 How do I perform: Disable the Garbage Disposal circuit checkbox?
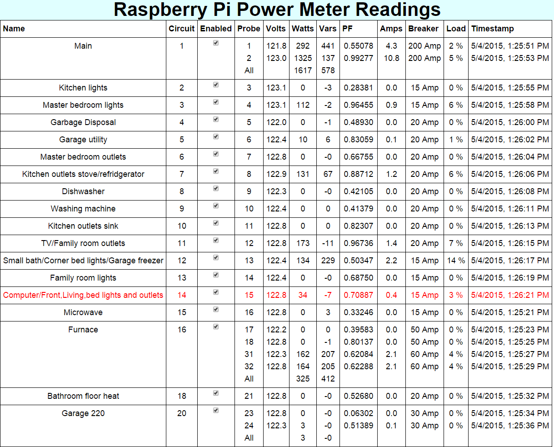[x=216, y=120]
